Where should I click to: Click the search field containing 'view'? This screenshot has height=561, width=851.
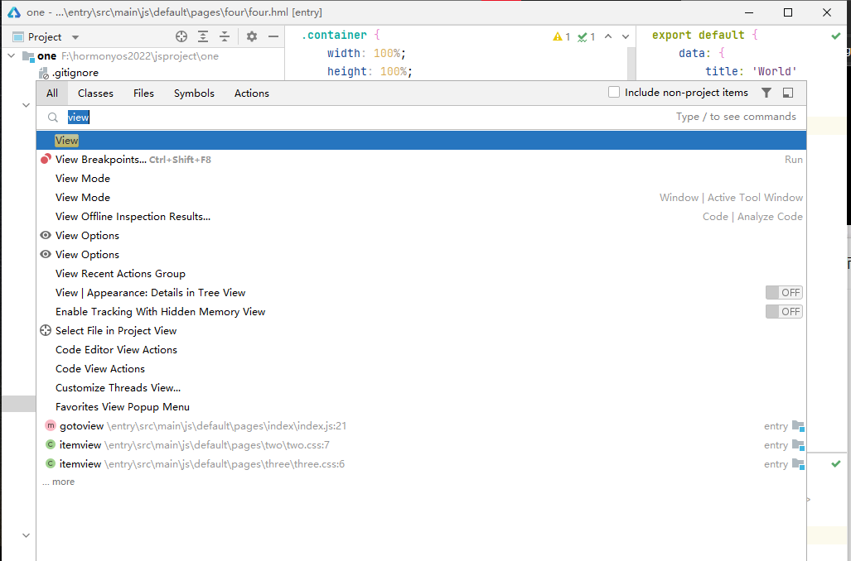tap(421, 117)
